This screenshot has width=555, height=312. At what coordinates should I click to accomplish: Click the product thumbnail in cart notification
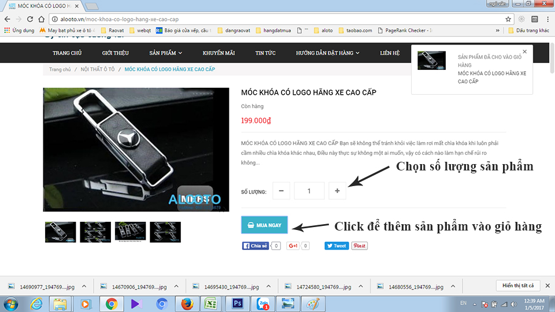pyautogui.click(x=431, y=60)
